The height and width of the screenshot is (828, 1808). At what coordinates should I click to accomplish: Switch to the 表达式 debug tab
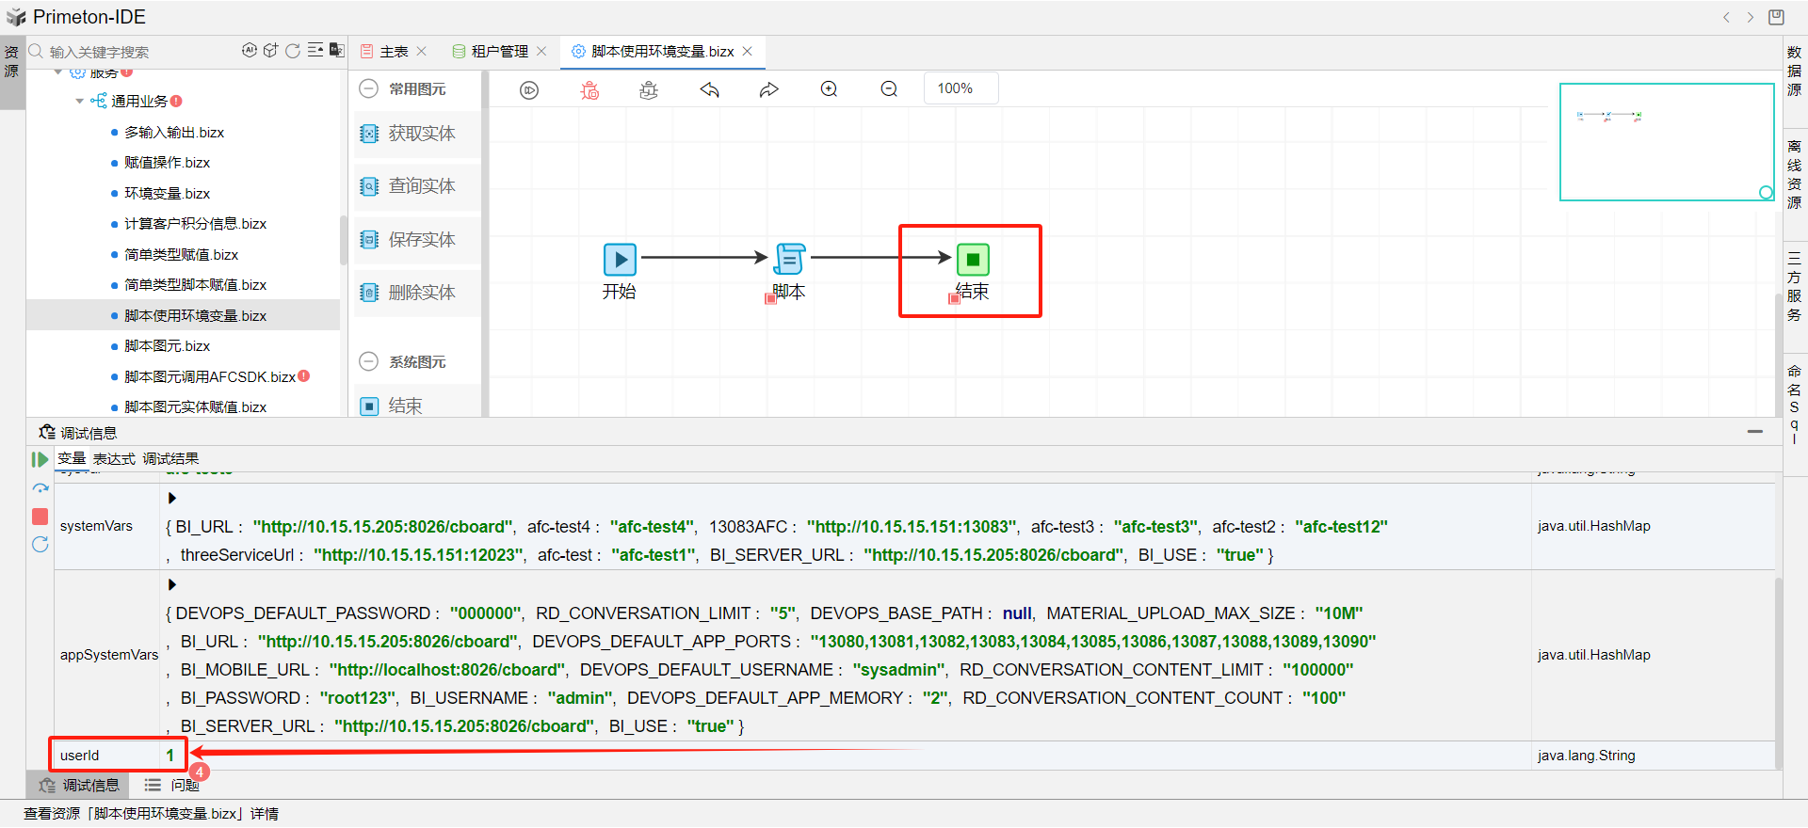point(114,459)
